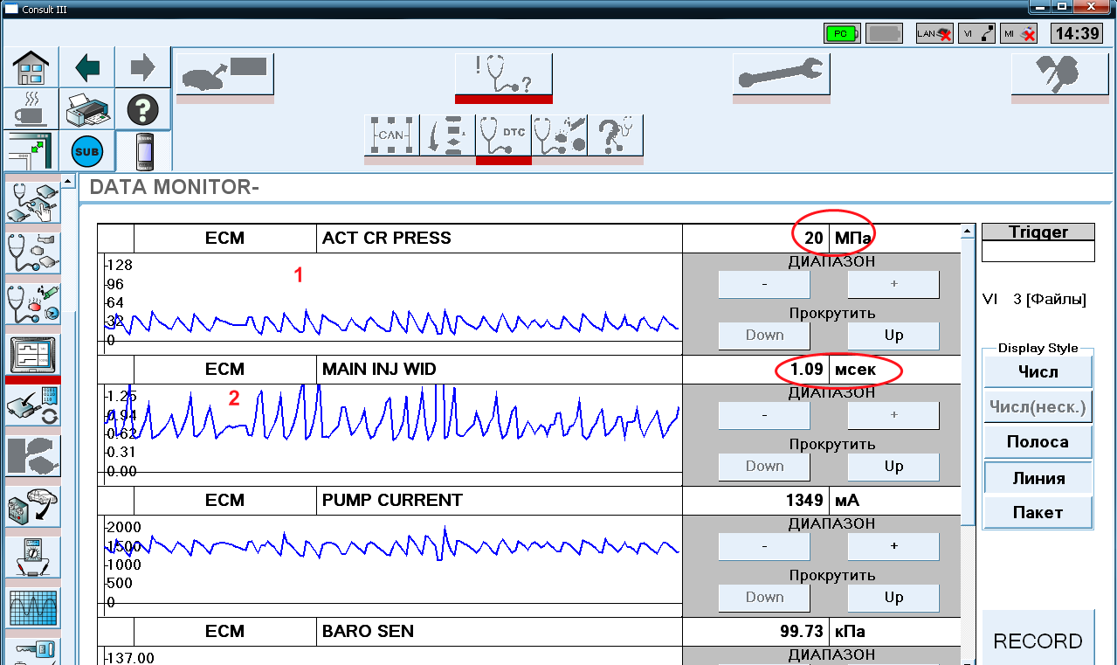Click the sidebar scroll up arrow

click(69, 182)
